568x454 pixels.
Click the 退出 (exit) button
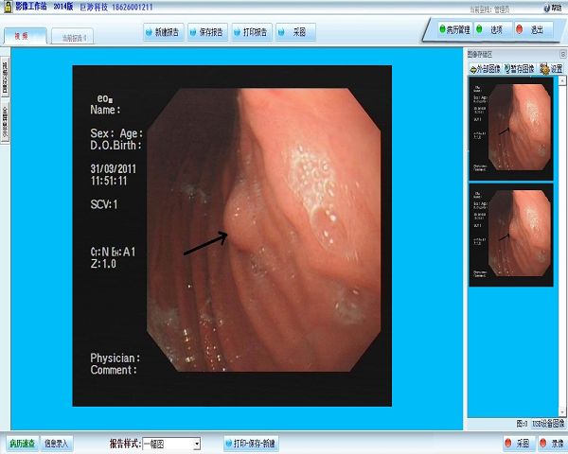pos(532,29)
